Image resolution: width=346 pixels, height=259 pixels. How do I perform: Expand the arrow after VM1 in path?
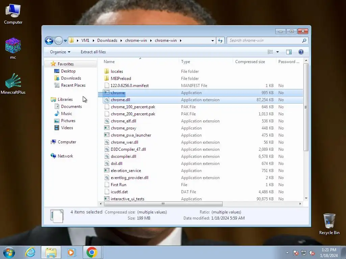(93, 40)
